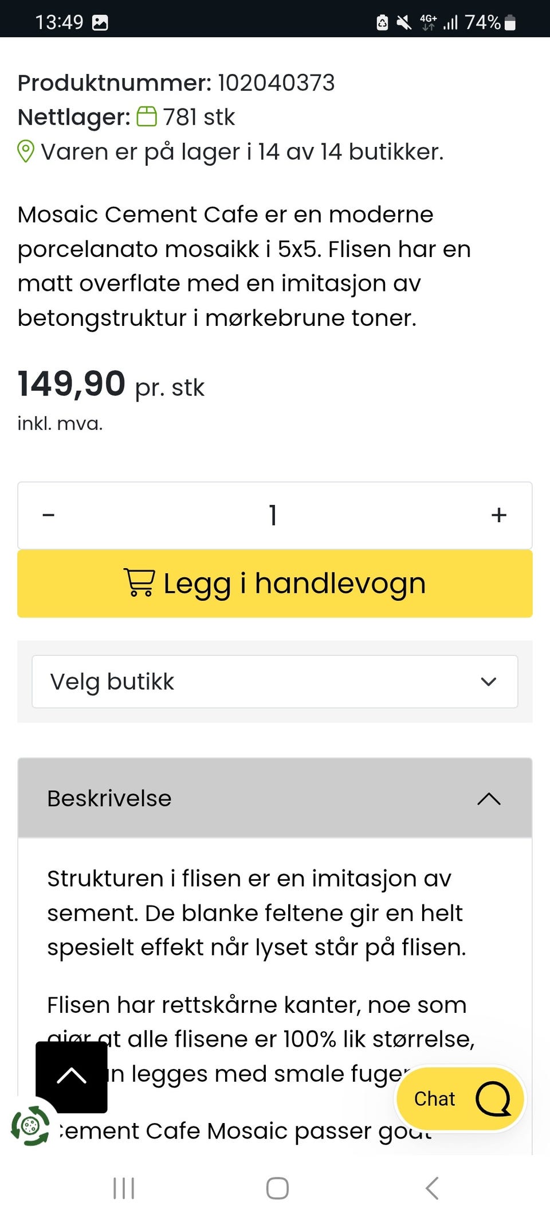The width and height of the screenshot is (550, 1224).
Task: Tap the Velg butikk chevron arrow
Action: point(489,682)
